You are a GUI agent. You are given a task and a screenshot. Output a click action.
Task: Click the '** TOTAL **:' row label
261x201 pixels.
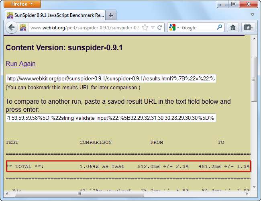[25, 166]
